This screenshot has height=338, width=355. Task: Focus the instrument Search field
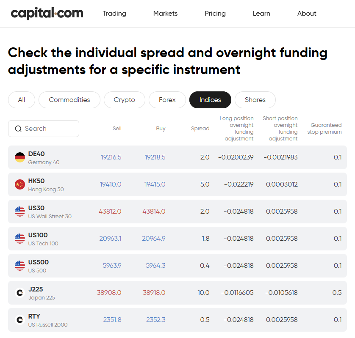tap(44, 129)
